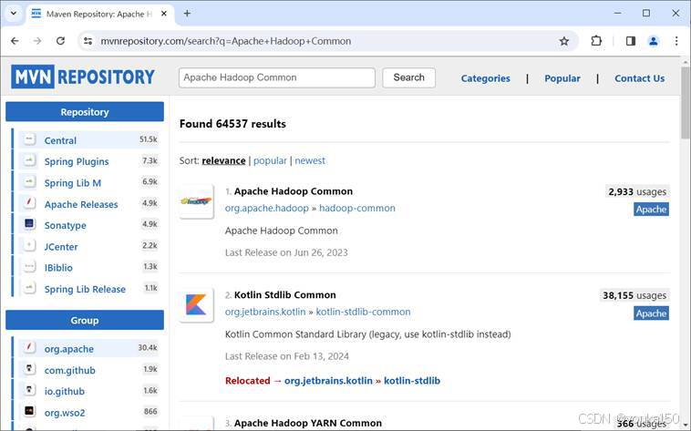Viewport: 691px width, 431px height.
Task: Sort results by popular
Action: pyautogui.click(x=270, y=161)
